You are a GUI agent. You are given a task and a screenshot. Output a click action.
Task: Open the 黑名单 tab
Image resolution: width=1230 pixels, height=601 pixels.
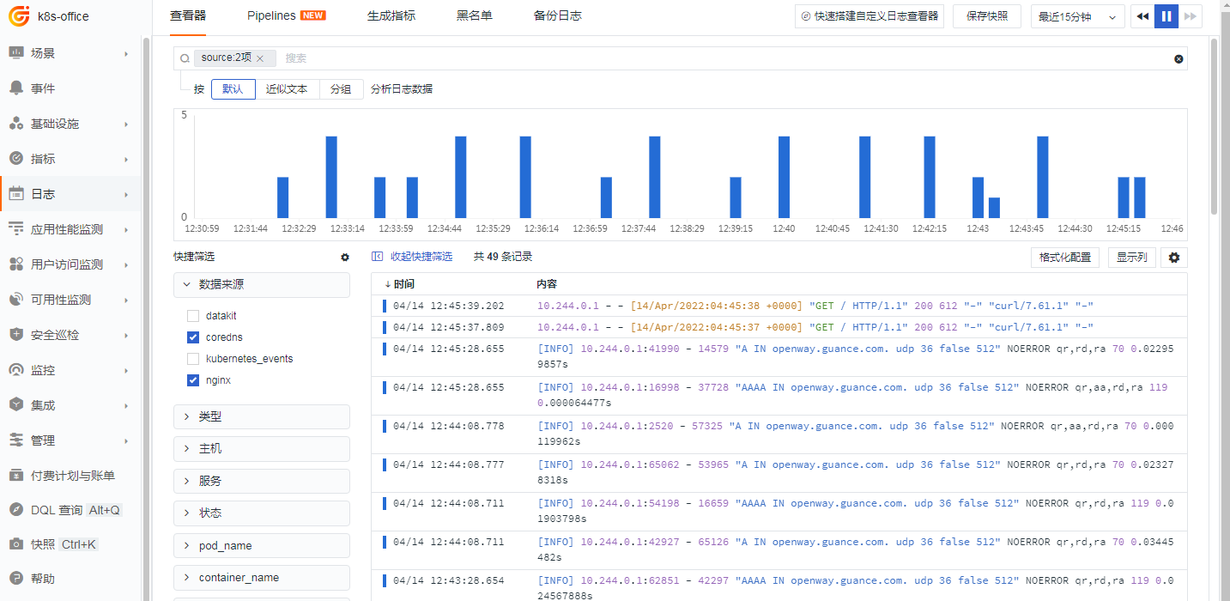pos(475,15)
